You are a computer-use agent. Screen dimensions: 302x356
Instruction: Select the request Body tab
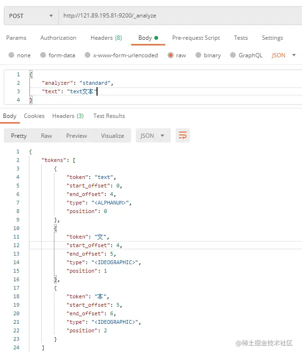tap(148, 38)
